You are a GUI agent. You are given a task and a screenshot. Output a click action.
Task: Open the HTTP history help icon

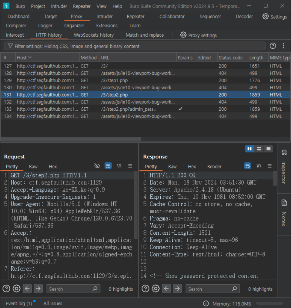273,46
